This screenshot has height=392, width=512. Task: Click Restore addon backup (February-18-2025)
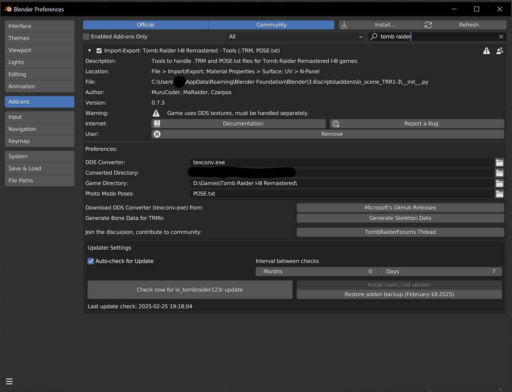point(399,294)
